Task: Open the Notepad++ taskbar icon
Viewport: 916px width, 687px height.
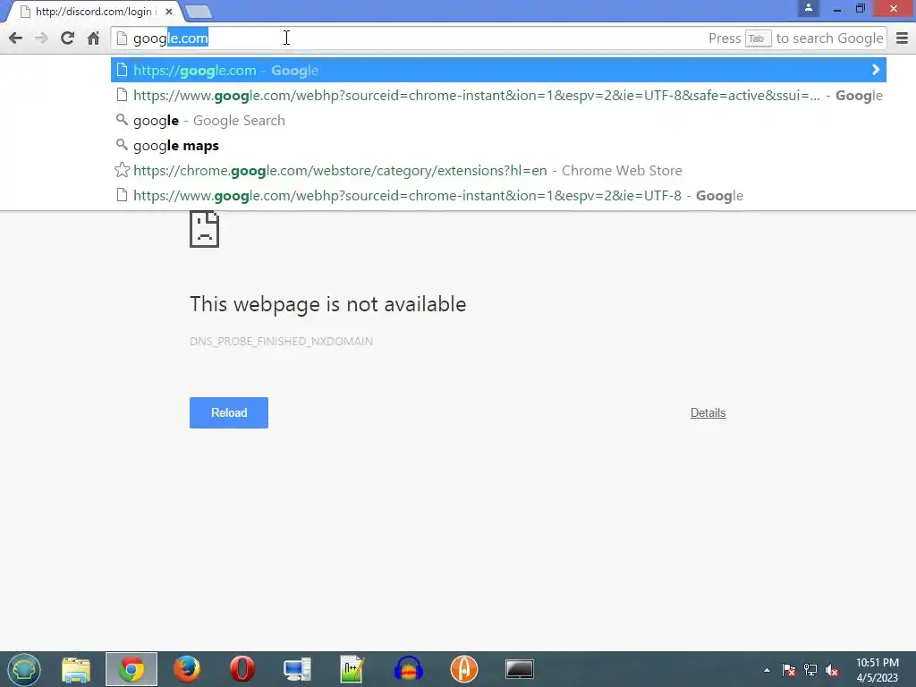Action: tap(352, 669)
